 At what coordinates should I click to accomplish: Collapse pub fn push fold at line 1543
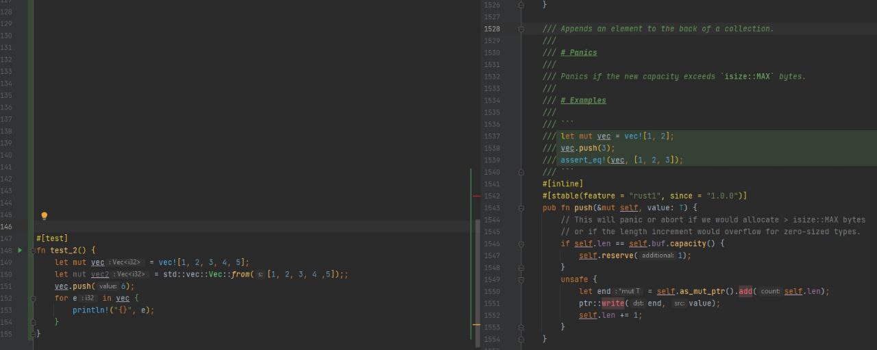coord(521,208)
